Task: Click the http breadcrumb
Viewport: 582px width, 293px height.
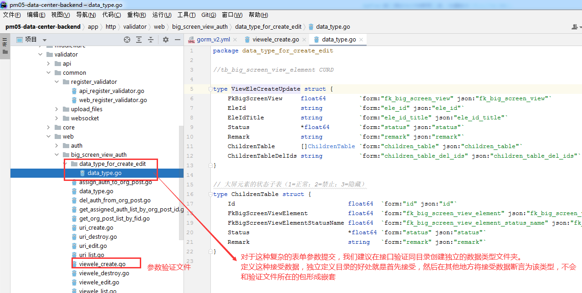Action: (111, 27)
